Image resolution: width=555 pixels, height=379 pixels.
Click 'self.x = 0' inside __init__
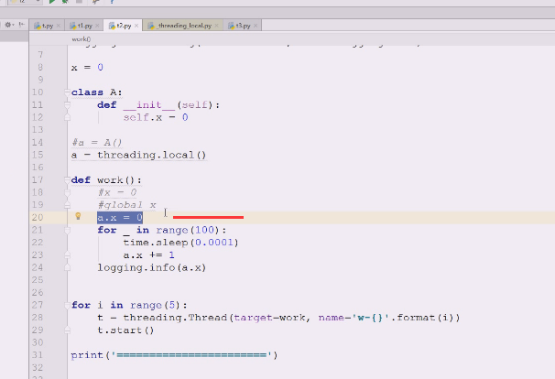[156, 117]
